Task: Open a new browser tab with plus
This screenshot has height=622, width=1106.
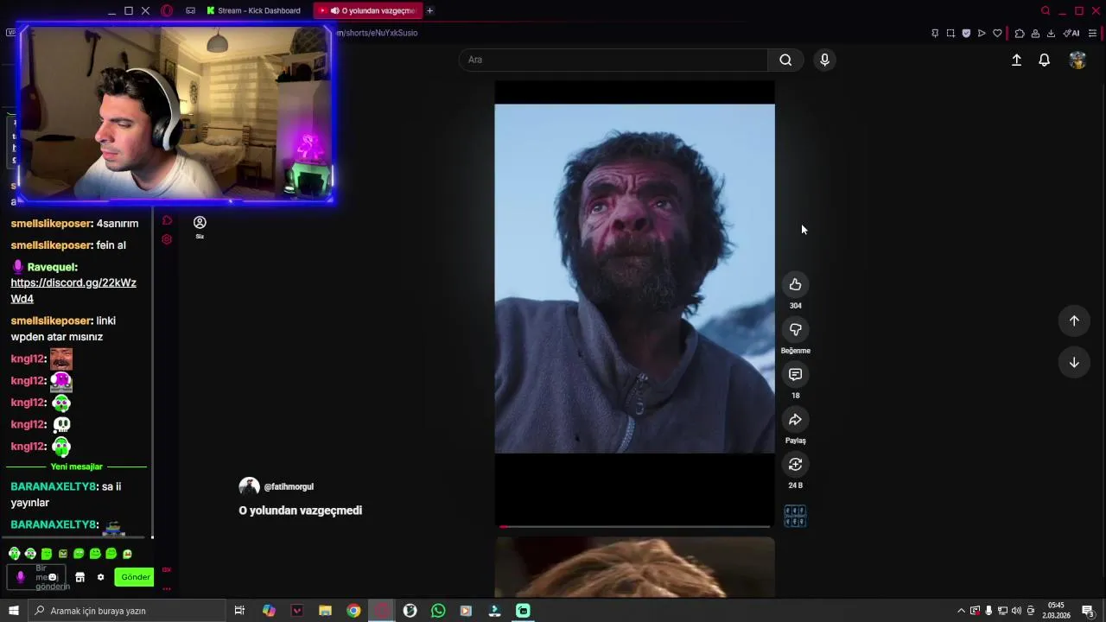Action: pyautogui.click(x=429, y=10)
